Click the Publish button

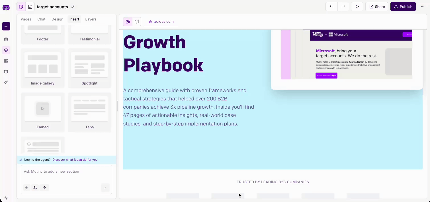coord(403,7)
